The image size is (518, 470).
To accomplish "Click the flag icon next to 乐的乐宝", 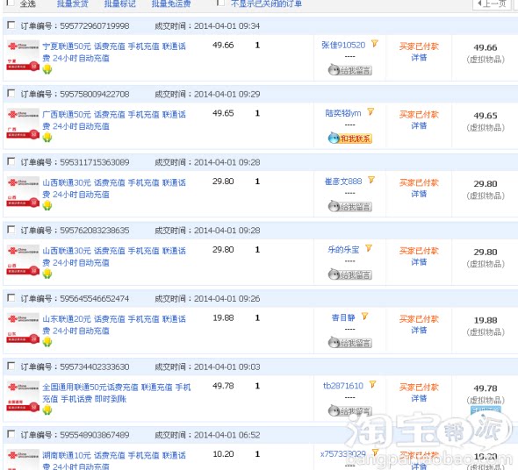I will pos(369,248).
